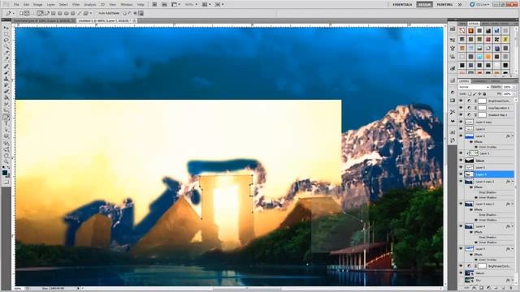Select the highlighted Pen tool in the toolbox
The image size is (520, 292).
(6, 117)
